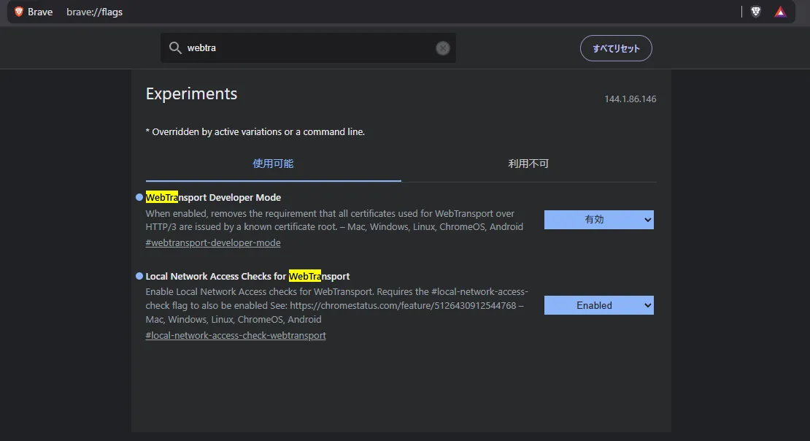810x441 pixels.
Task: Click the magnifier search icon
Action: pos(175,48)
